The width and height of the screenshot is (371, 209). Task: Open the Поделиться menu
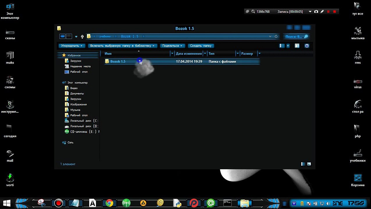[x=172, y=46]
